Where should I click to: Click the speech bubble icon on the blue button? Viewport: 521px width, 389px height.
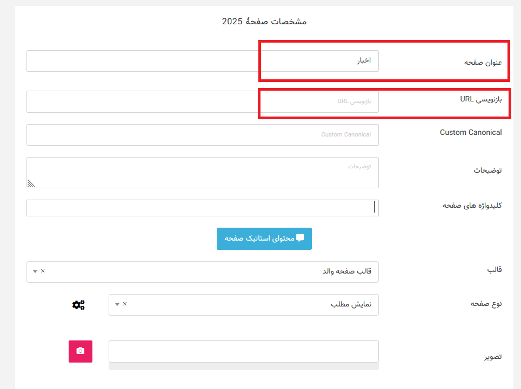[x=301, y=237]
